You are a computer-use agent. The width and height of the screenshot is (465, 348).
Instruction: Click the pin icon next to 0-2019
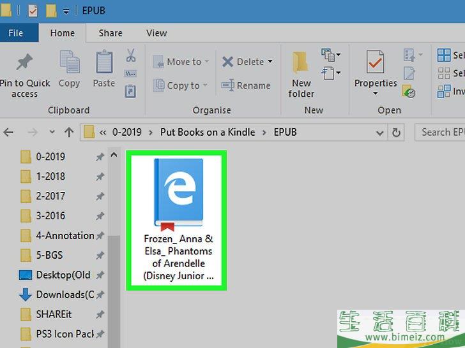pos(100,157)
